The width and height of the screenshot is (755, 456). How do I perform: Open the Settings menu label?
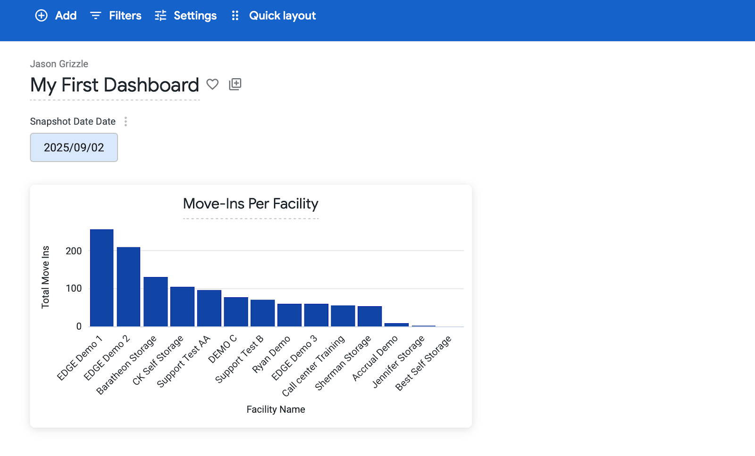[195, 16]
